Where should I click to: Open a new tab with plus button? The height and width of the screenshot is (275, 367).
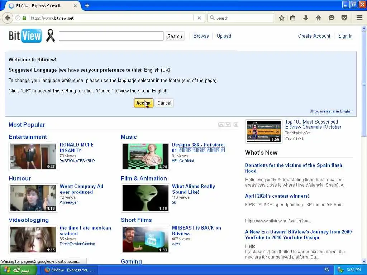(87, 6)
